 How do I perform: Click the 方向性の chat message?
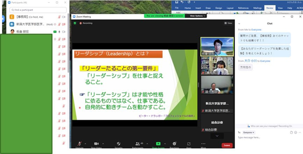(245, 68)
